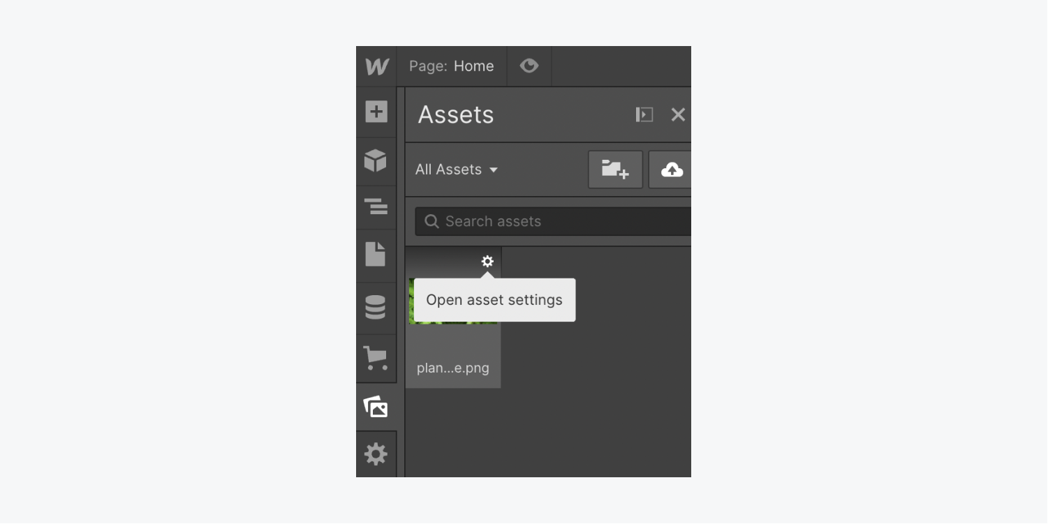The width and height of the screenshot is (1048, 524).
Task: Open the Page: Home selector
Action: tap(452, 66)
